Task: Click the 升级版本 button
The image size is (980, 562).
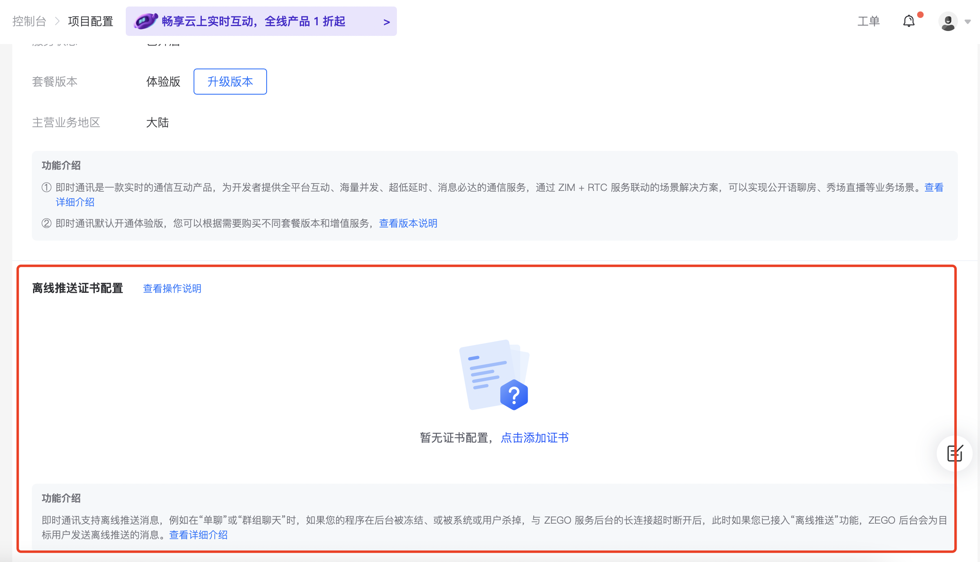Action: point(230,82)
